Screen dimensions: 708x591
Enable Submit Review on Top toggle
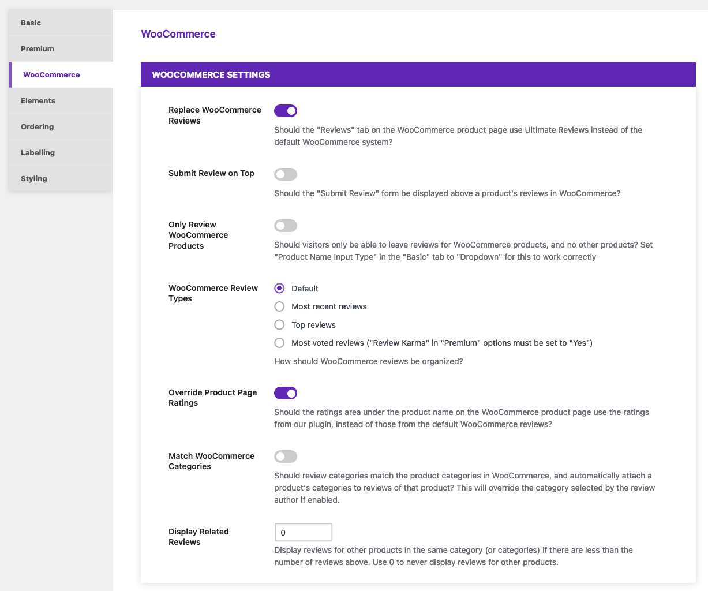pos(286,174)
